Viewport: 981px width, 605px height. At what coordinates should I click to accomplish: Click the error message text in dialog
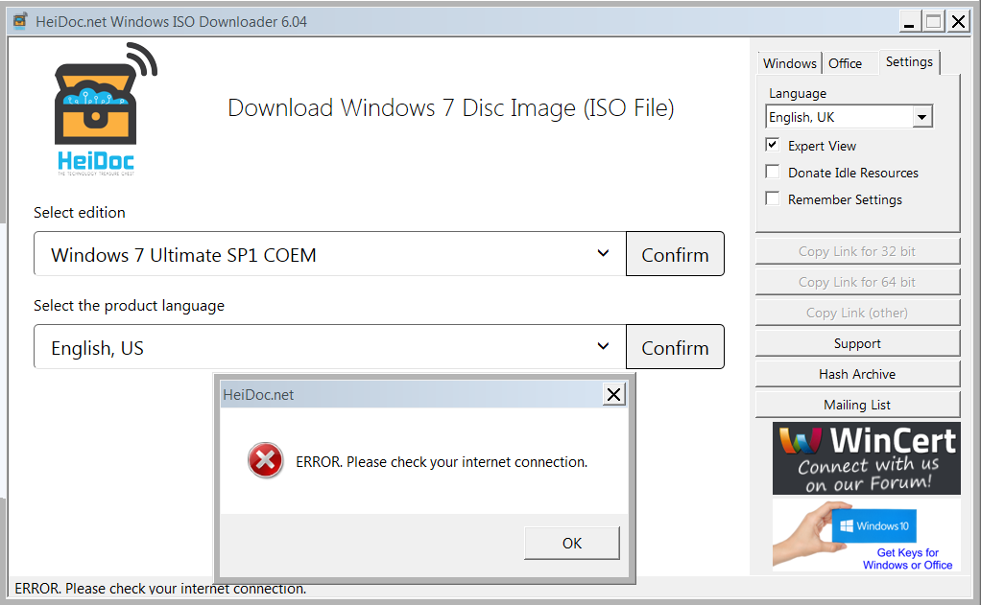click(442, 462)
